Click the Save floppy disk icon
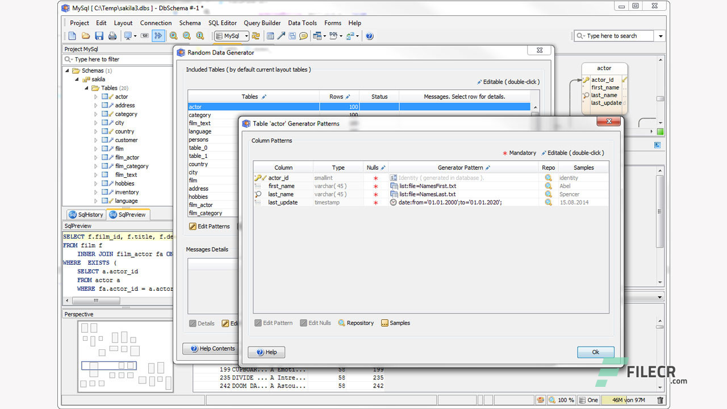The width and height of the screenshot is (727, 409). [99, 36]
